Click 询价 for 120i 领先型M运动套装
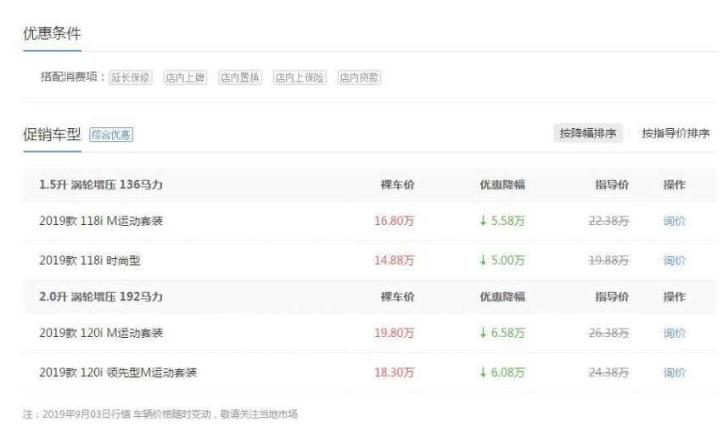This screenshot has height=433, width=723. (x=674, y=373)
